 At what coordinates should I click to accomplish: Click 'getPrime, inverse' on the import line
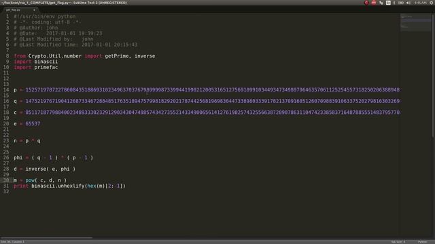(x=130, y=56)
